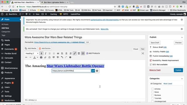Toggle italic formatting in editor toolbar

pyautogui.click(x=46, y=53)
